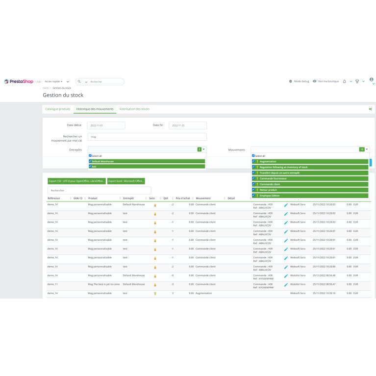The width and height of the screenshot is (376, 376).
Task: Uncheck the Default Warehouse checkbox
Action: 90,161
